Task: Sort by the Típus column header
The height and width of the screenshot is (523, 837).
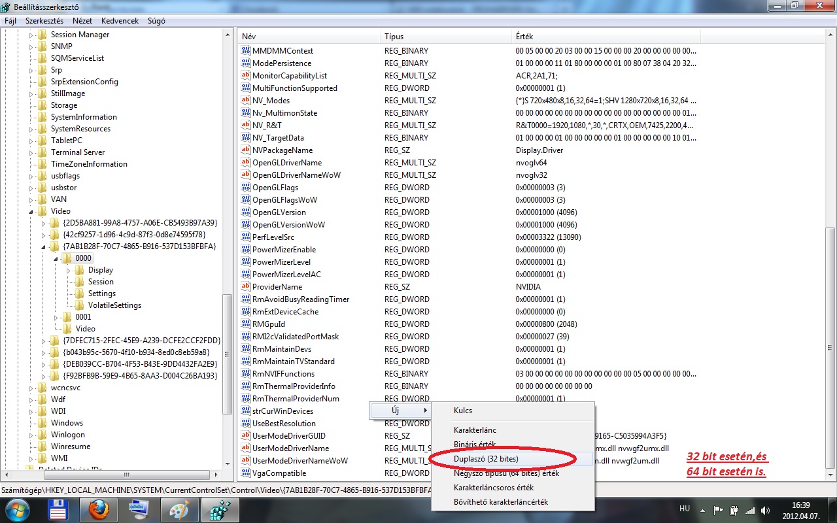Action: pyautogui.click(x=446, y=37)
